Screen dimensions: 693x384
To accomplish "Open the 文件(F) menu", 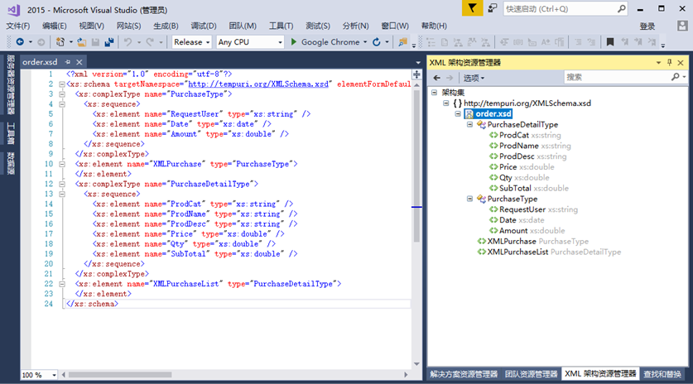I will coord(18,26).
